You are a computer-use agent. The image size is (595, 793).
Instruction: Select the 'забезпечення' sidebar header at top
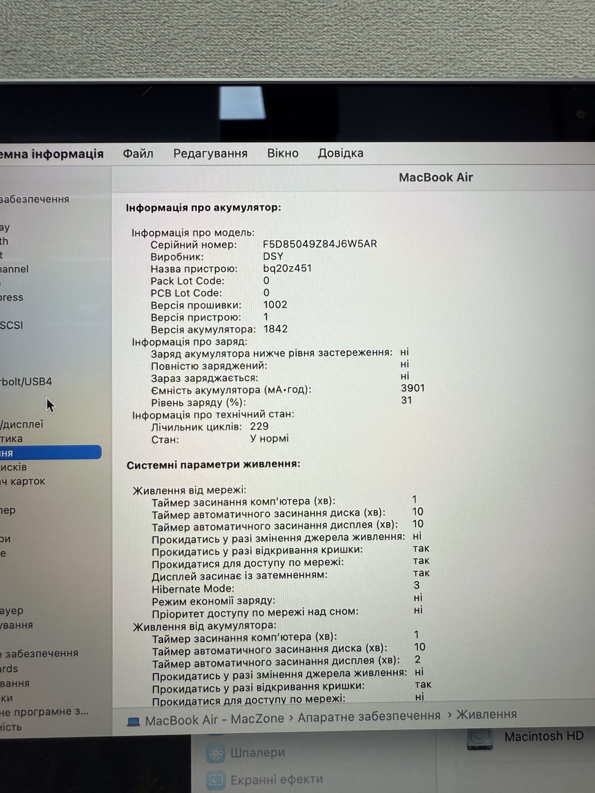[x=34, y=199]
